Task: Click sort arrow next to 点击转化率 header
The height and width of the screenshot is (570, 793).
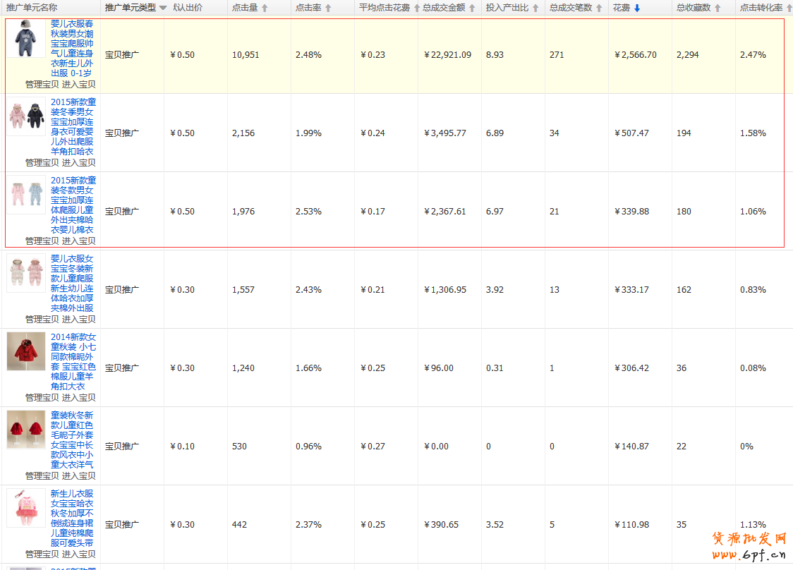Action: pos(788,8)
